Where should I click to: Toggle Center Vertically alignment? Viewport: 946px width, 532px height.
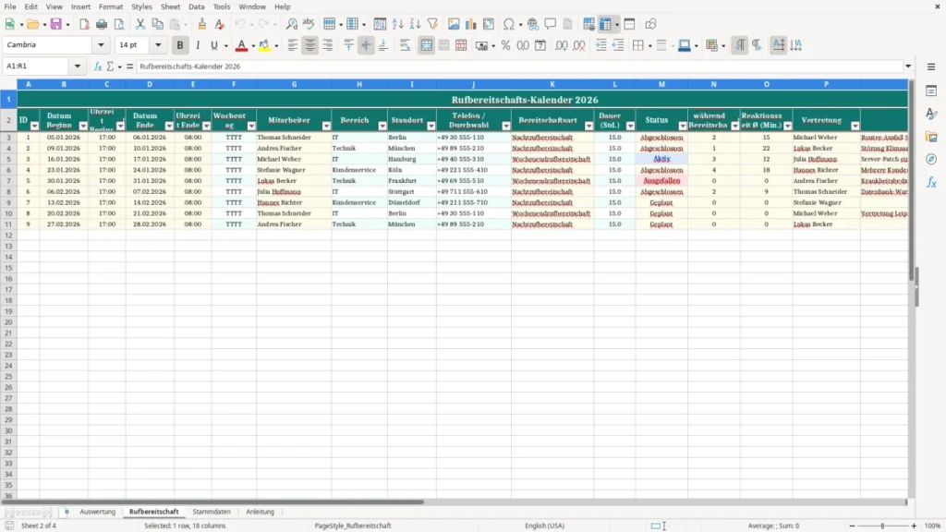[x=366, y=45]
